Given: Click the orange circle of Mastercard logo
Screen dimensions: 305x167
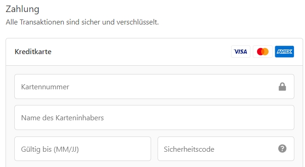Looking at the screenshot, I should click(266, 51).
